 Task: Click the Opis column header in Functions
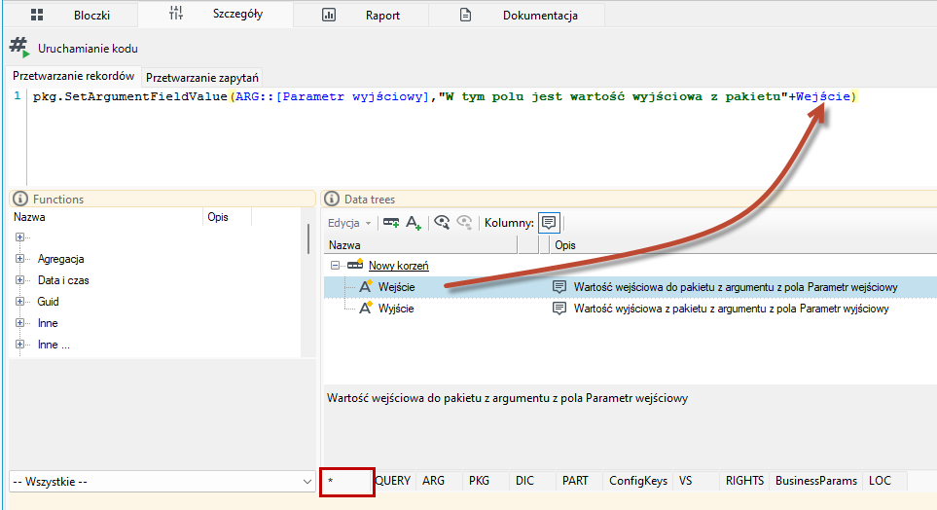227,217
